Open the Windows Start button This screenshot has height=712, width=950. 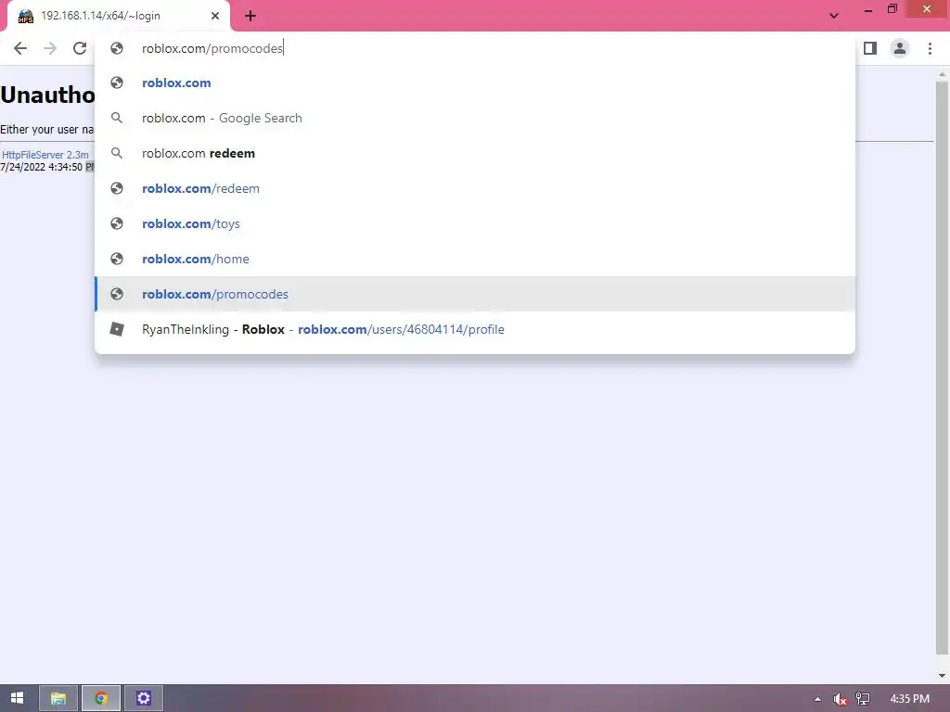[x=17, y=698]
